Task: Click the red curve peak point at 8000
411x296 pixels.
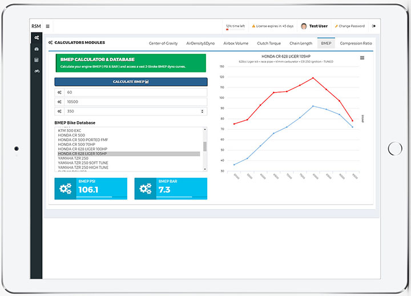Action: (x=313, y=78)
